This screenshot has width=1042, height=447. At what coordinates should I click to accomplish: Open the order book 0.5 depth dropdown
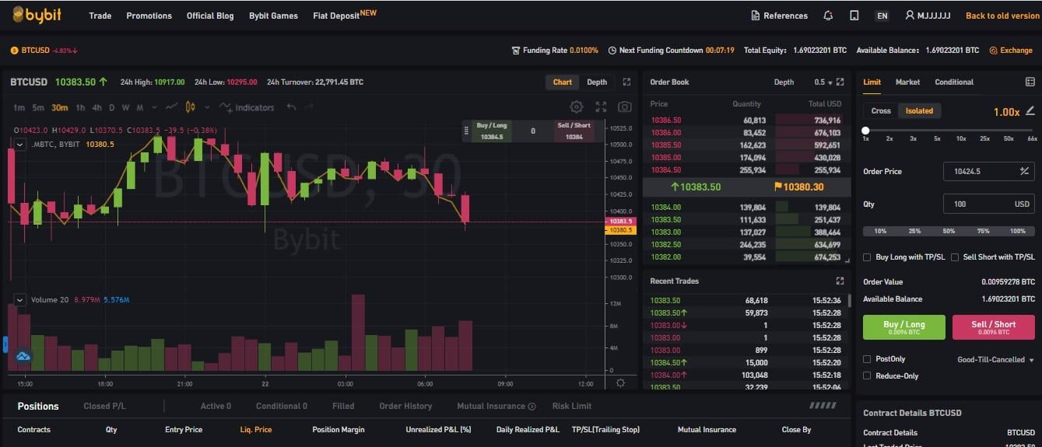click(824, 82)
